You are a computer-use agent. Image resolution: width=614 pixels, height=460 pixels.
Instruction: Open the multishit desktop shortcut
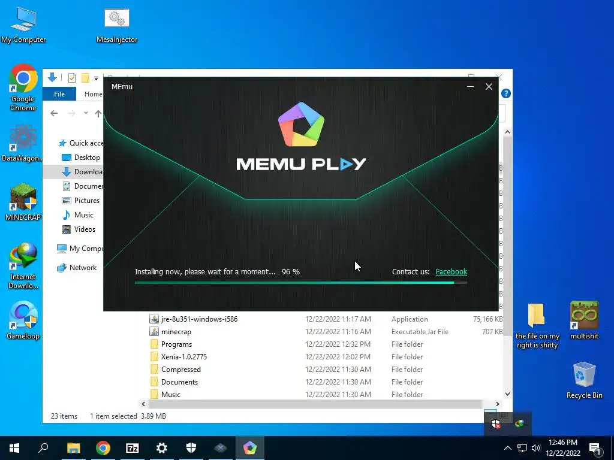pyautogui.click(x=584, y=320)
